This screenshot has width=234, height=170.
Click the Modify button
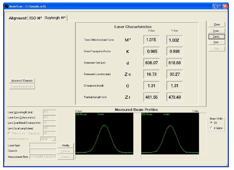point(66,145)
